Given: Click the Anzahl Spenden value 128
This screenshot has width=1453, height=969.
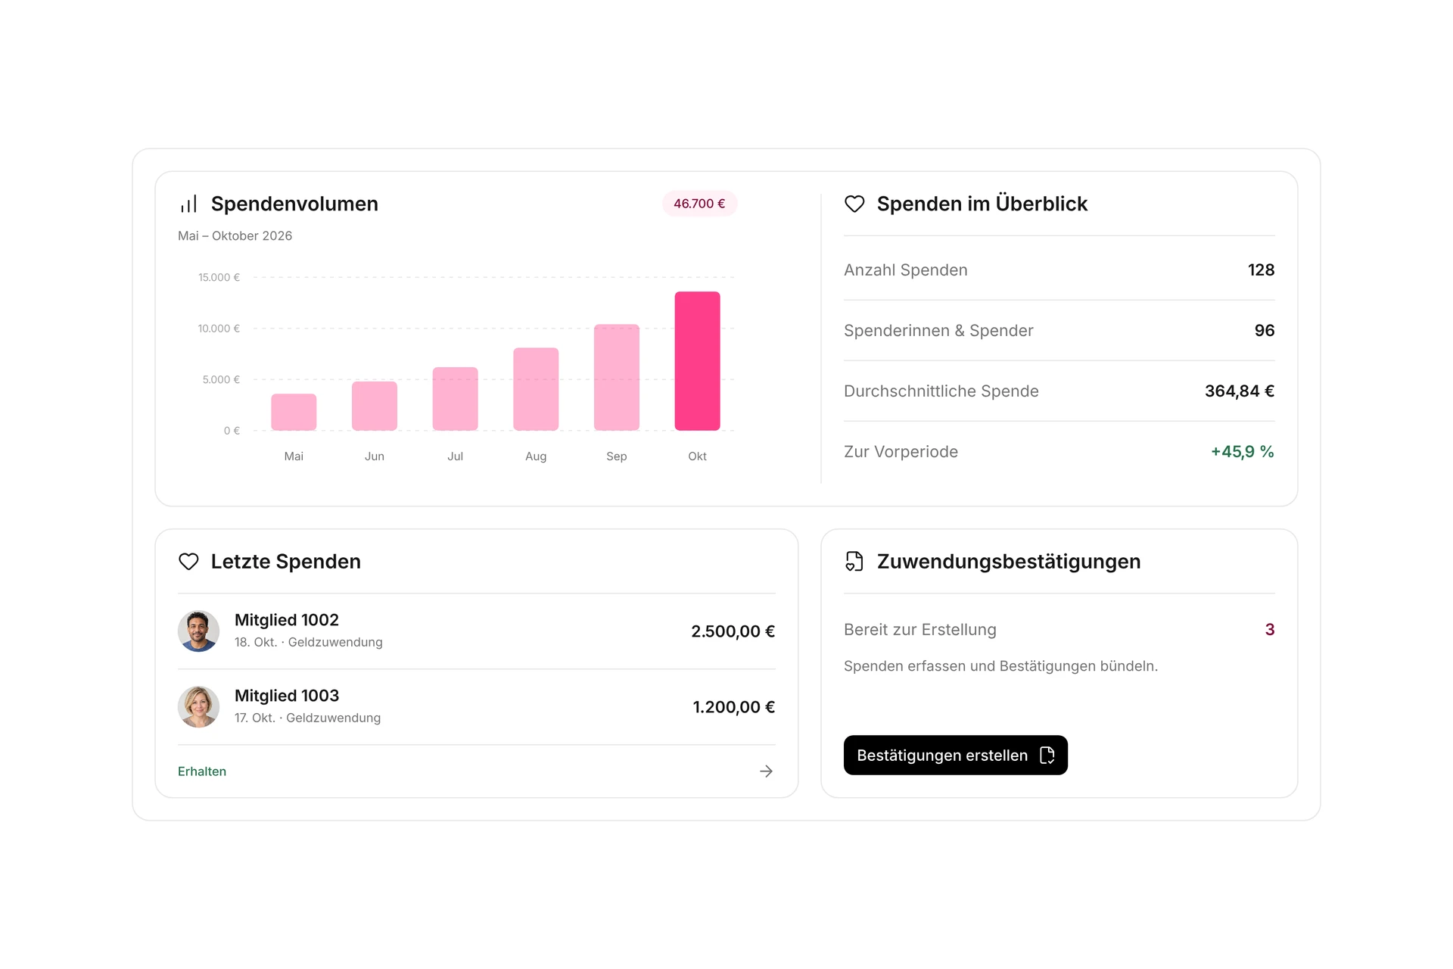Looking at the screenshot, I should click(1261, 270).
